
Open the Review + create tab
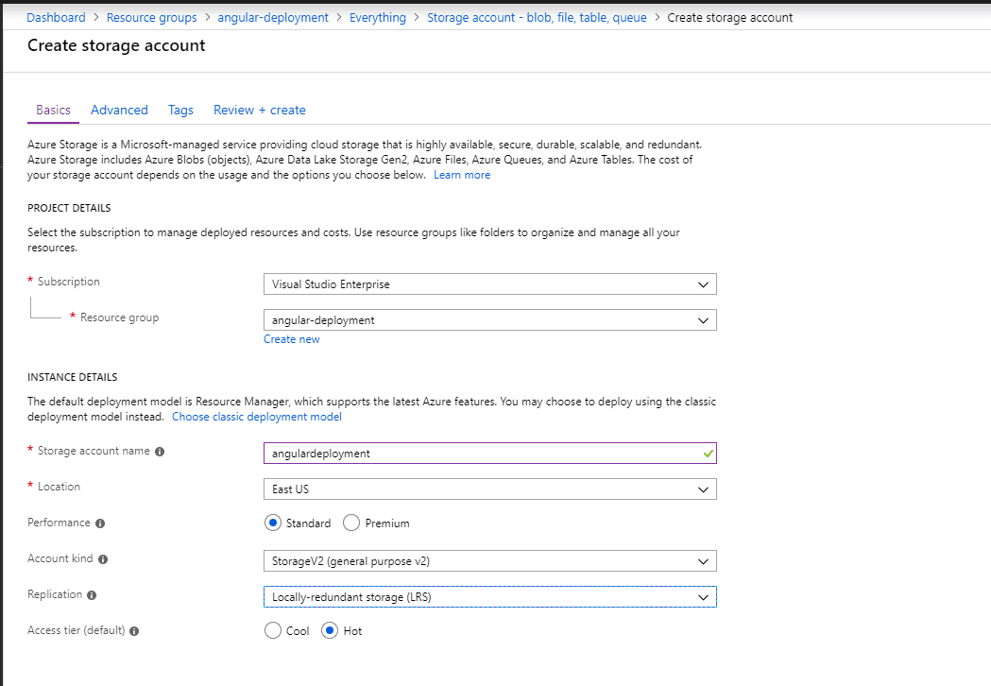point(260,110)
